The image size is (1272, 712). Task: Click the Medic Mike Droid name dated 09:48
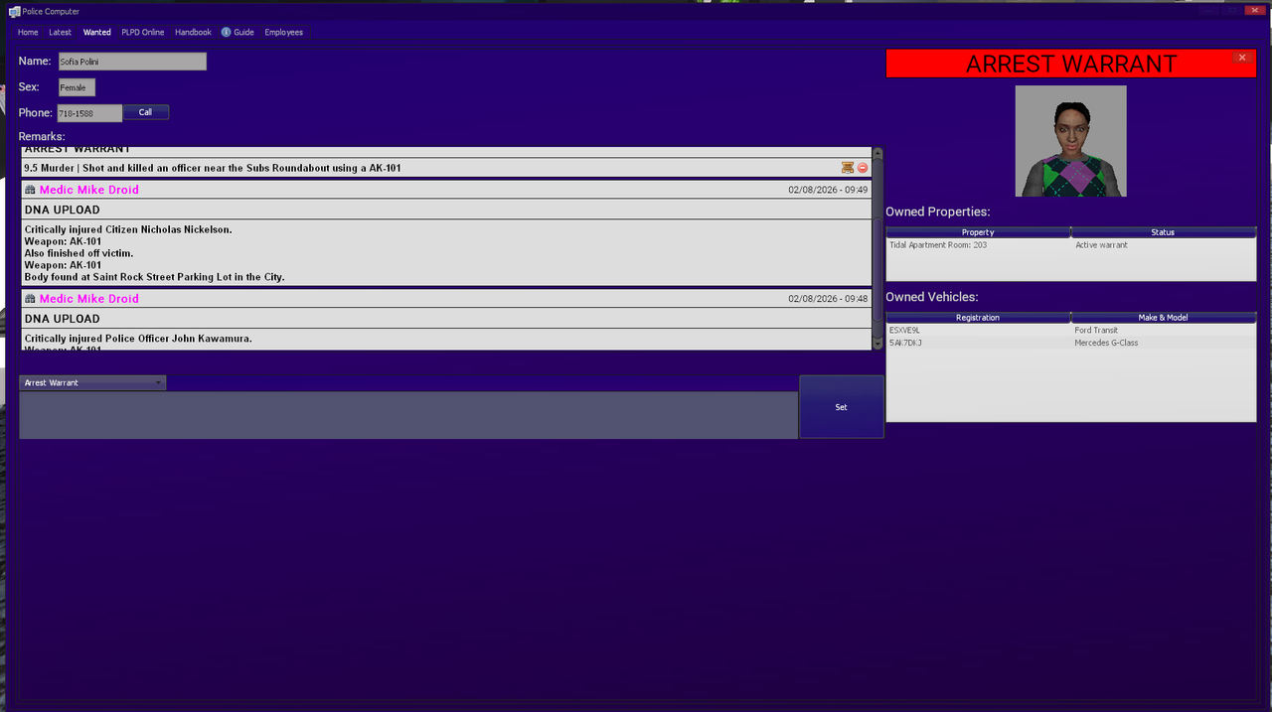tap(89, 299)
